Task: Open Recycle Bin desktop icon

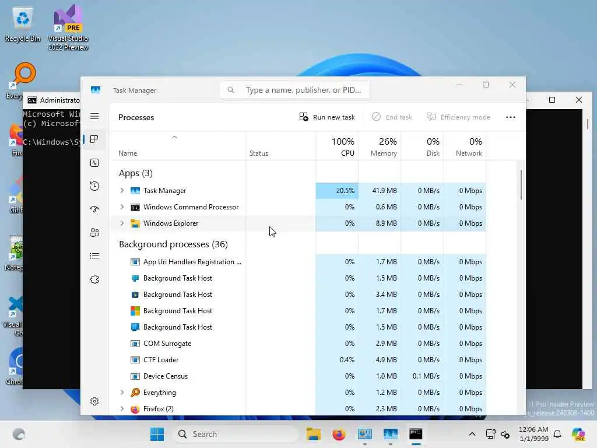Action: [x=23, y=23]
